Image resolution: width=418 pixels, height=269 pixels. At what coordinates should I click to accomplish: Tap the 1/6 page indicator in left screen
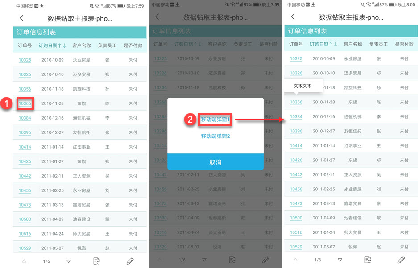[46, 261]
